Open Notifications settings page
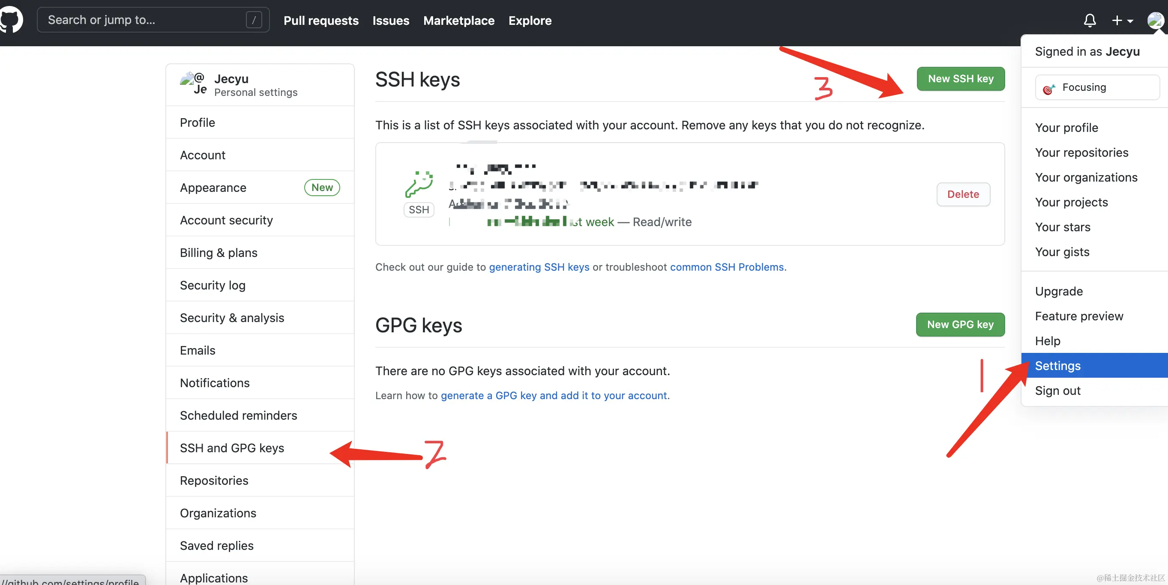The height and width of the screenshot is (585, 1168). pyautogui.click(x=260, y=383)
